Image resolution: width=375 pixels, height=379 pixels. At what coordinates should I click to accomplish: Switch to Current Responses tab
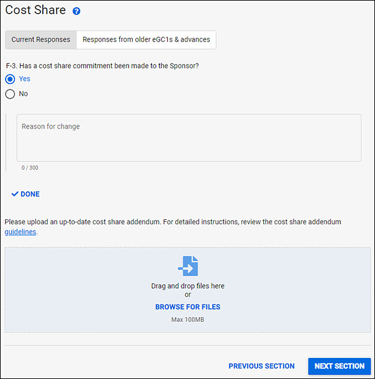(x=41, y=40)
